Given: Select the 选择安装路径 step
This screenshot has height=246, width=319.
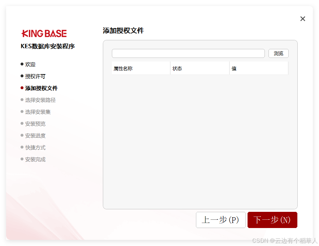Looking at the screenshot, I should tap(38, 100).
